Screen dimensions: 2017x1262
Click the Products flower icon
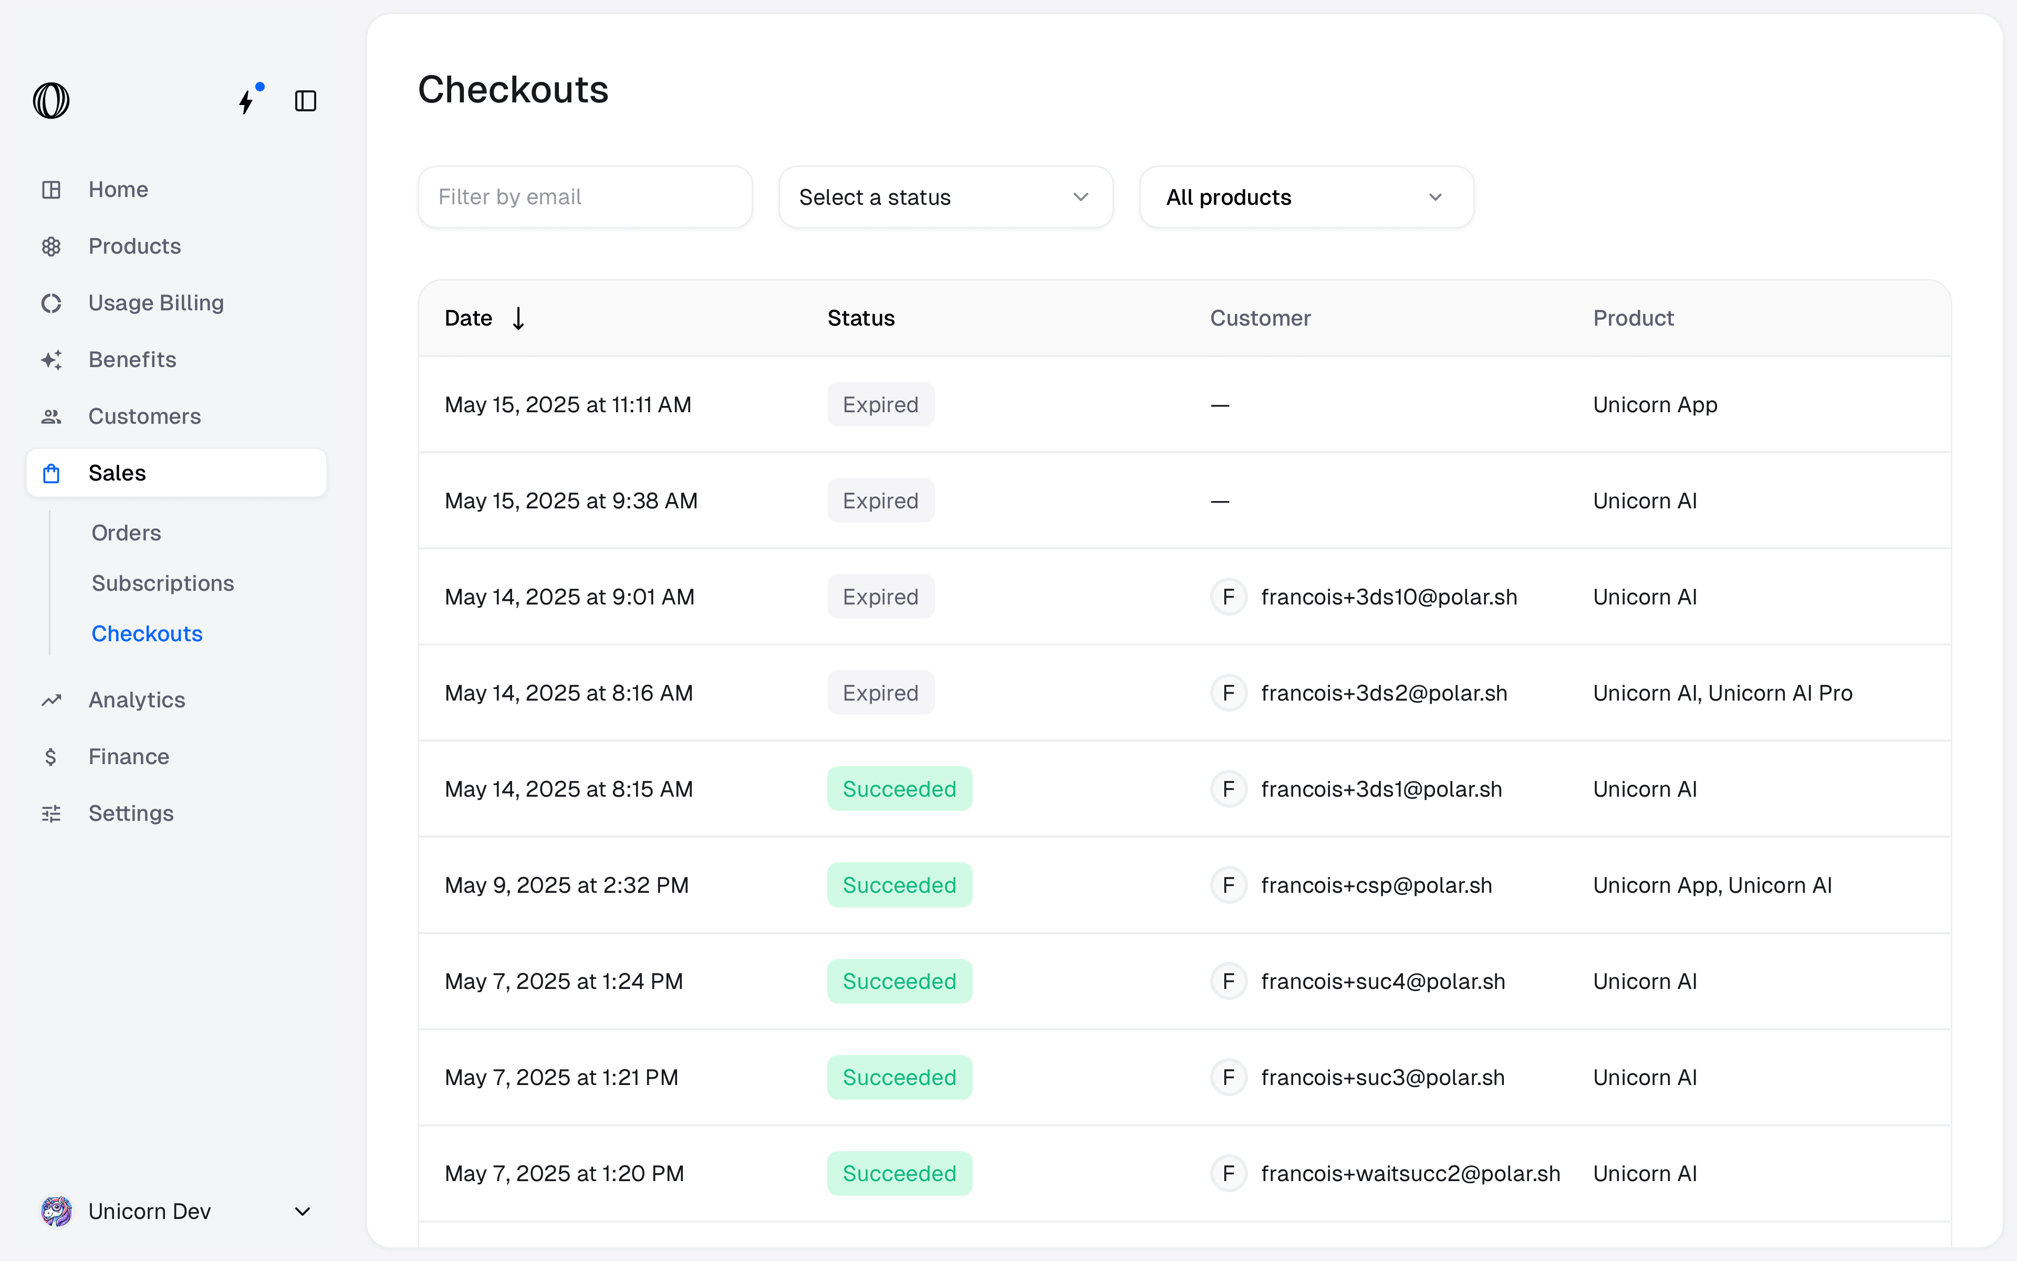52,246
